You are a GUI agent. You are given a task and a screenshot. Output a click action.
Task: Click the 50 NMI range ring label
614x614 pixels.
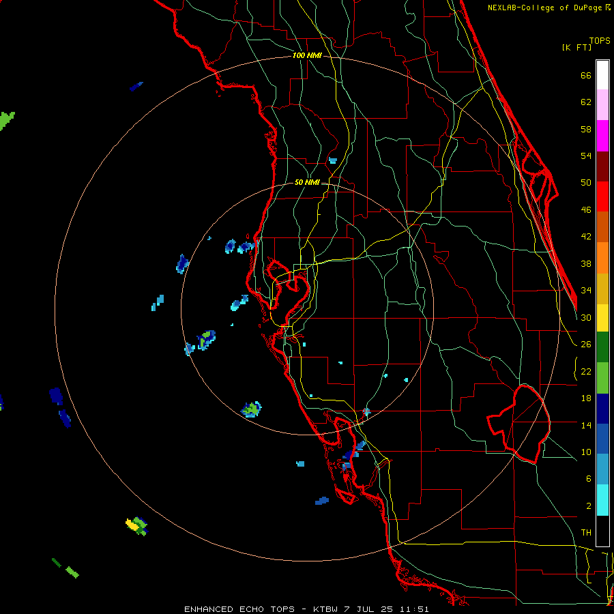(307, 182)
